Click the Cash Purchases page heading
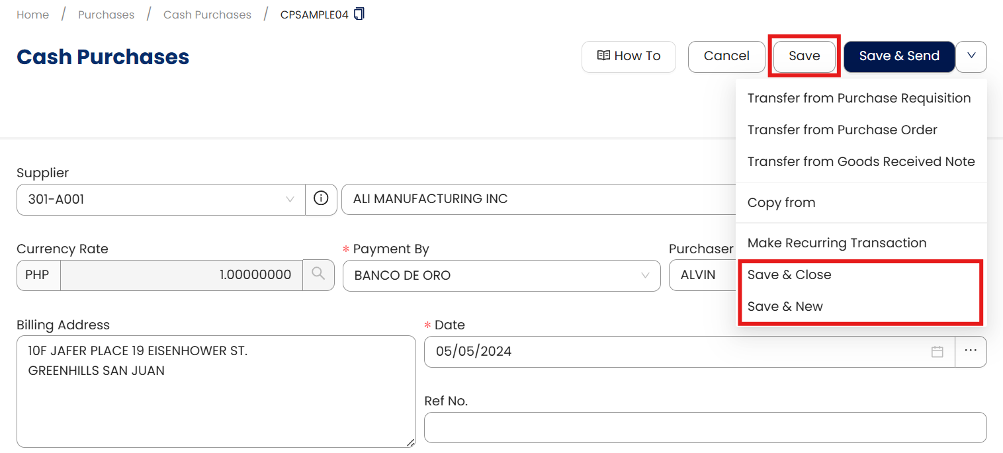 click(103, 57)
